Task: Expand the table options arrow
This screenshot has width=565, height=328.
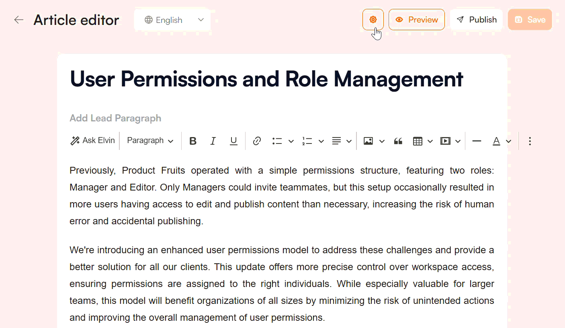Action: coord(430,141)
